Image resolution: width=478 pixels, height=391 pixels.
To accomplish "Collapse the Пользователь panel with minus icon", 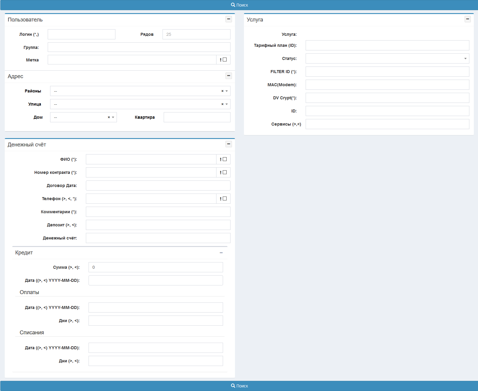I will pos(228,19).
